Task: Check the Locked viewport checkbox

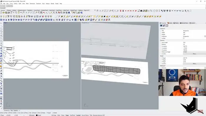Action: tap(184, 38)
